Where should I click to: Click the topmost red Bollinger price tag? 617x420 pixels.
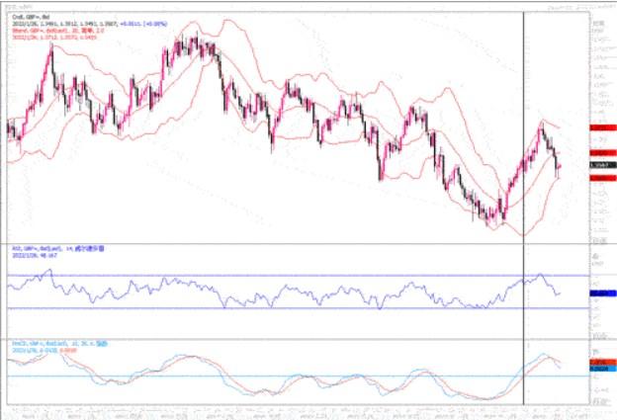click(x=598, y=128)
